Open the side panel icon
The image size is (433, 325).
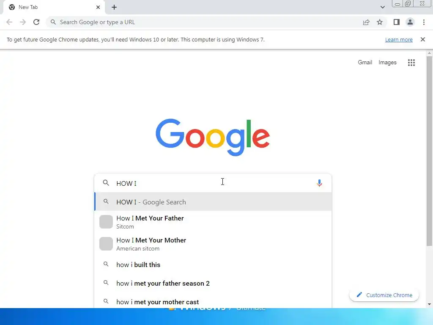click(397, 22)
